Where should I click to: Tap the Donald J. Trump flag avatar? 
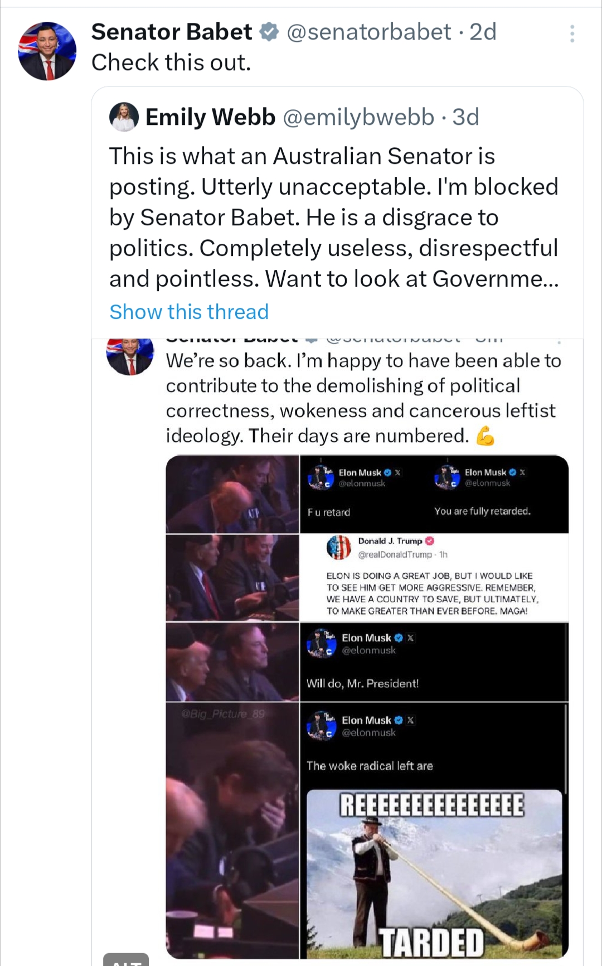pyautogui.click(x=338, y=547)
